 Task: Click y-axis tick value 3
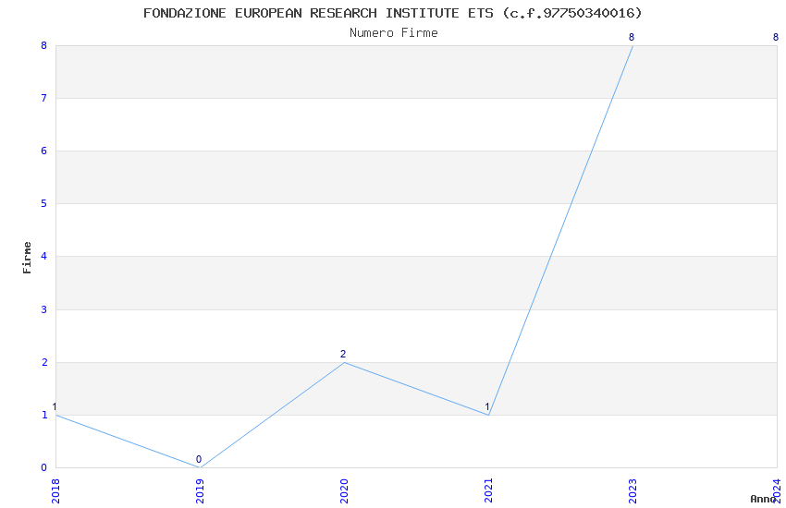point(44,309)
